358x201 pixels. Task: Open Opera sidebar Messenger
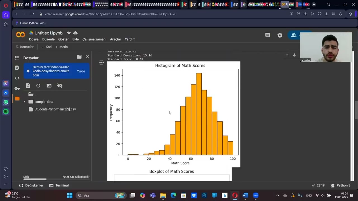pos(6,93)
